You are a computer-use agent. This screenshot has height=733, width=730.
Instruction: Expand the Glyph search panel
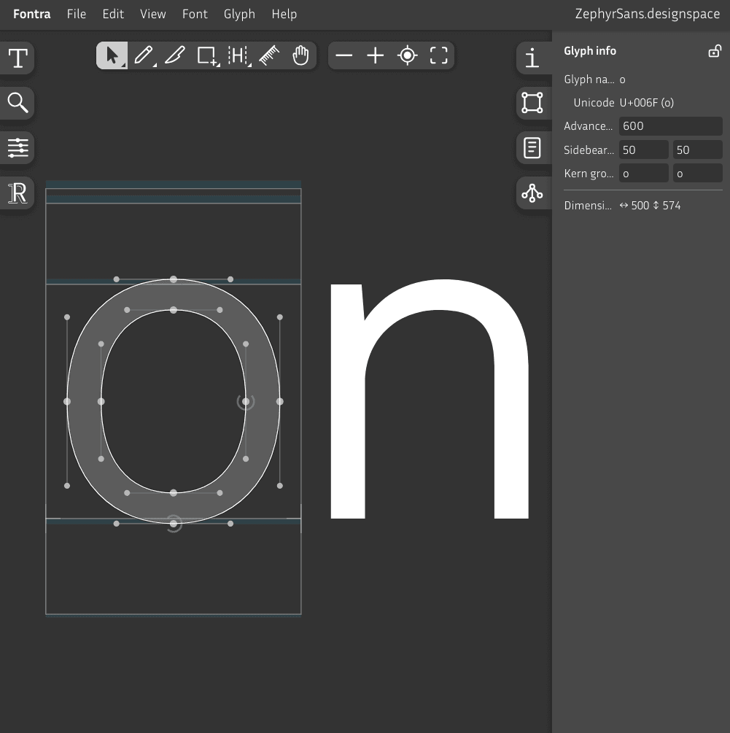click(x=18, y=103)
